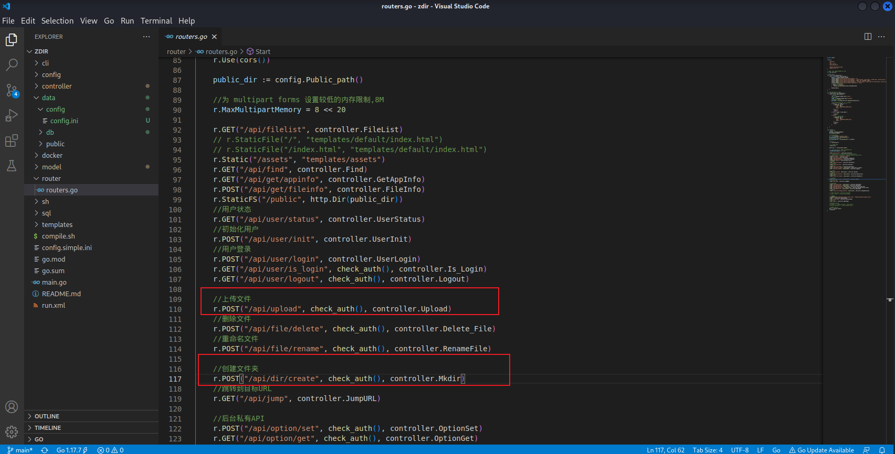Open the Edit menu
Screen dimensions: 895x454
(x=28, y=21)
